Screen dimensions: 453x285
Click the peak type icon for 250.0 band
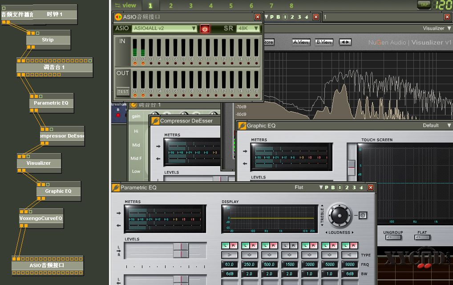[x=249, y=255]
